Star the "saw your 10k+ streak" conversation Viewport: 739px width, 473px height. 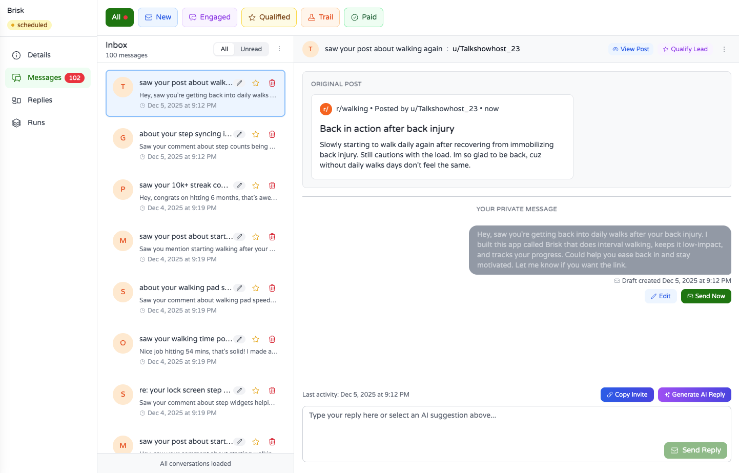coord(256,185)
